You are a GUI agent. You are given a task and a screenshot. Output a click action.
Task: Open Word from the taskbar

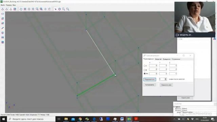coord(122,119)
